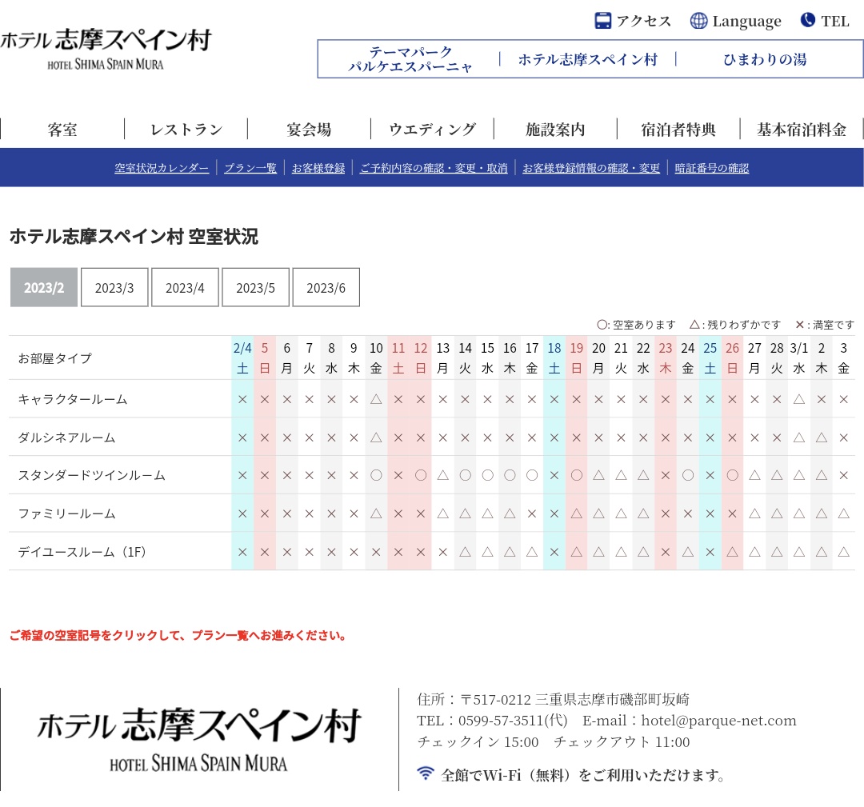Open the 基本宿泊料金 menu
Image resolution: width=864 pixels, height=807 pixels.
(x=802, y=130)
